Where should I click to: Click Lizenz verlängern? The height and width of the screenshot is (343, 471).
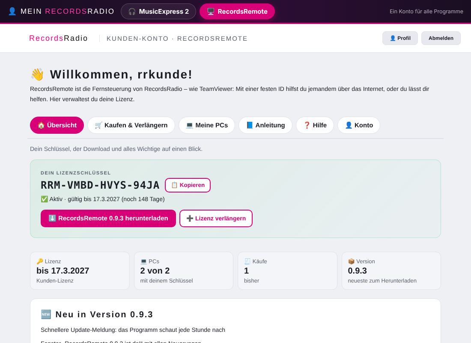pos(216,218)
